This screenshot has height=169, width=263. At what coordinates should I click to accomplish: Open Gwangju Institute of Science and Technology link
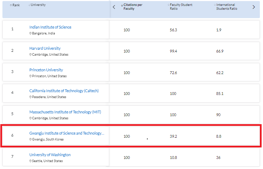[x=66, y=133]
